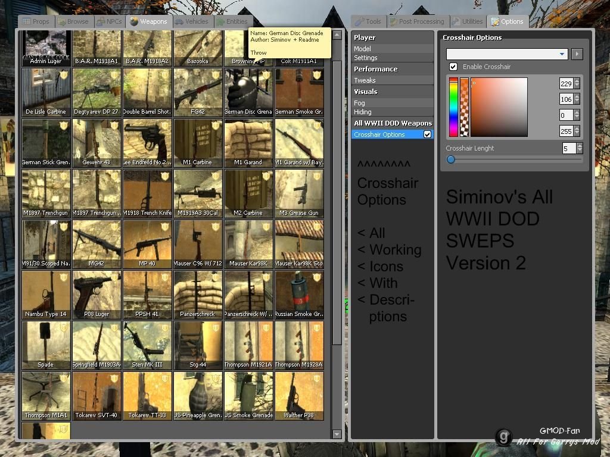Viewport: 610px width, 457px height.
Task: Click the preset options arrow button
Action: point(577,54)
